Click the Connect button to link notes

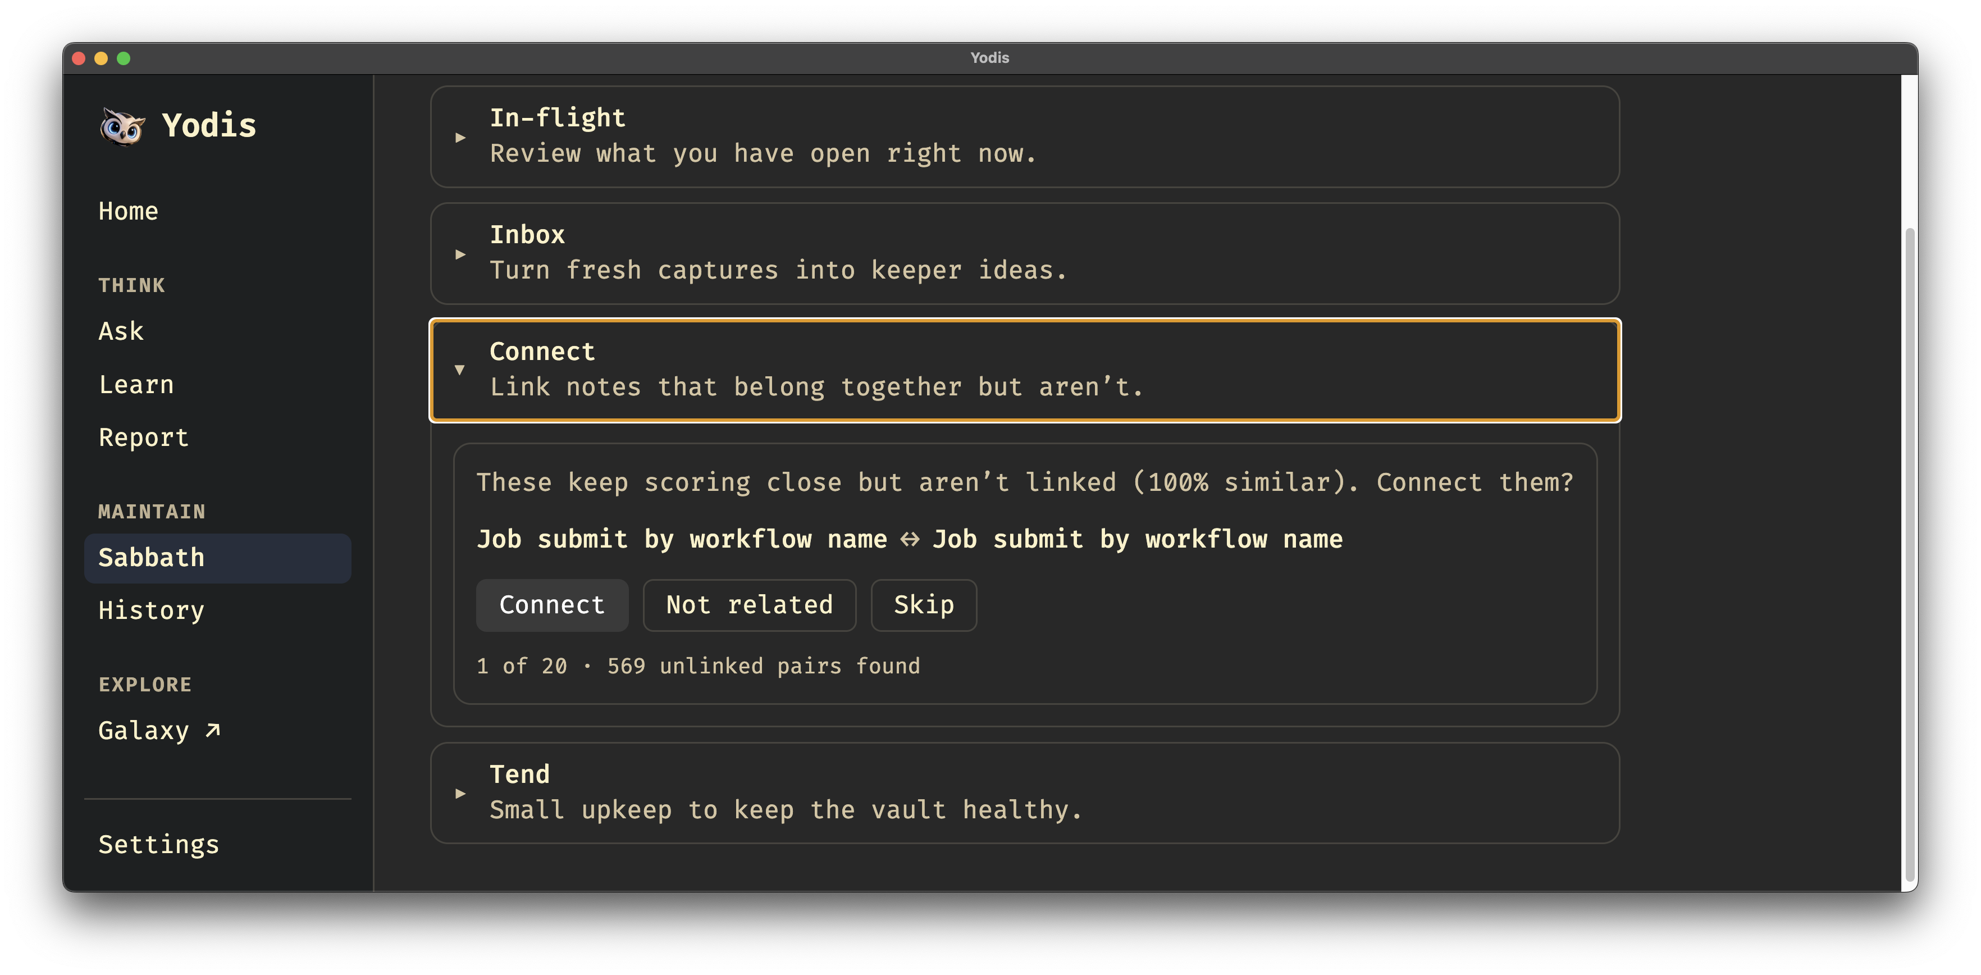(x=552, y=605)
